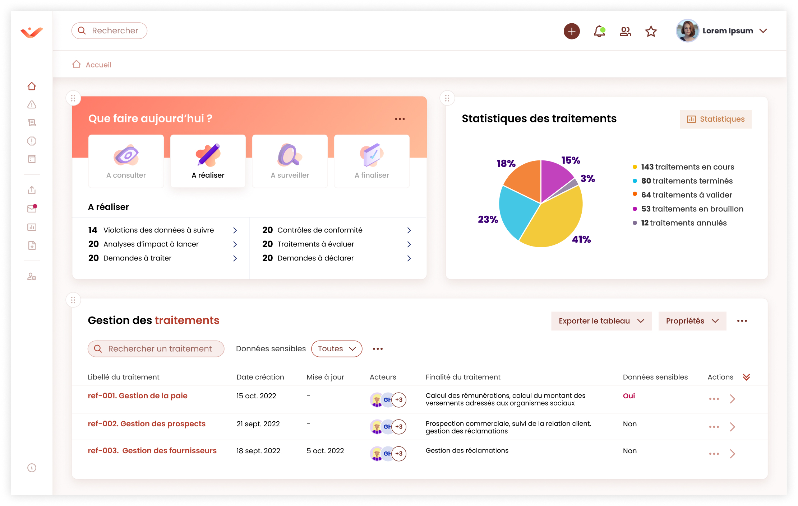The image size is (798, 506).
Task: Click the legend entry 143 traitements en cours
Action: (x=683, y=167)
